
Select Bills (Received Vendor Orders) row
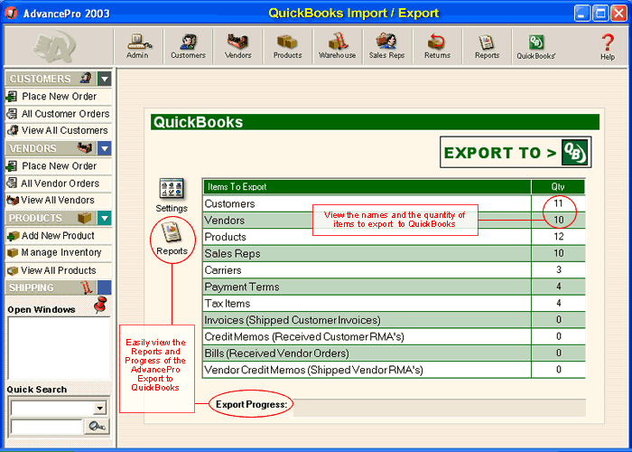(x=394, y=353)
